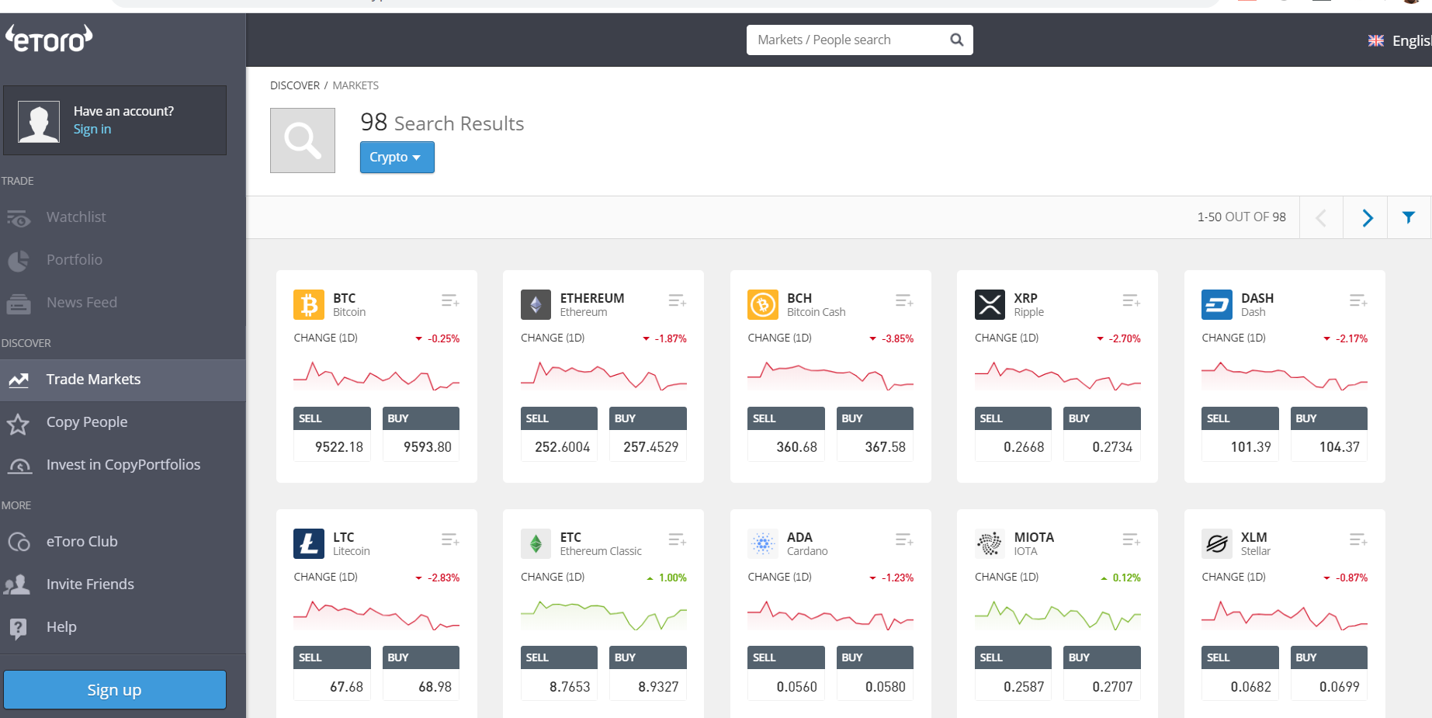Viewport: 1432px width, 718px height.
Task: Open Invest in CopyPortfolios menu item
Action: point(123,465)
